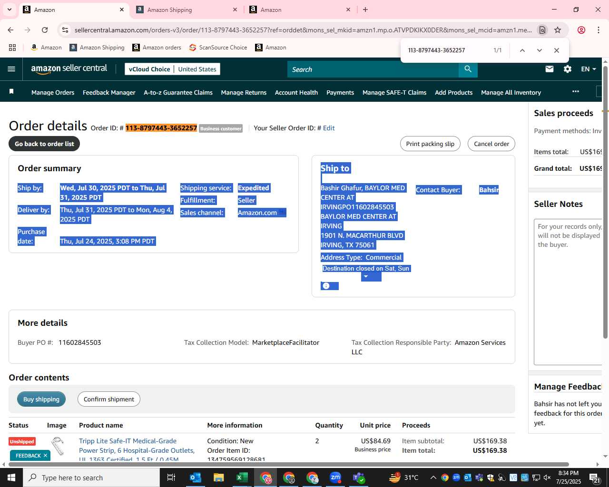Viewport: 609px width, 487px height.
Task: Reload the current page
Action: pos(45,30)
